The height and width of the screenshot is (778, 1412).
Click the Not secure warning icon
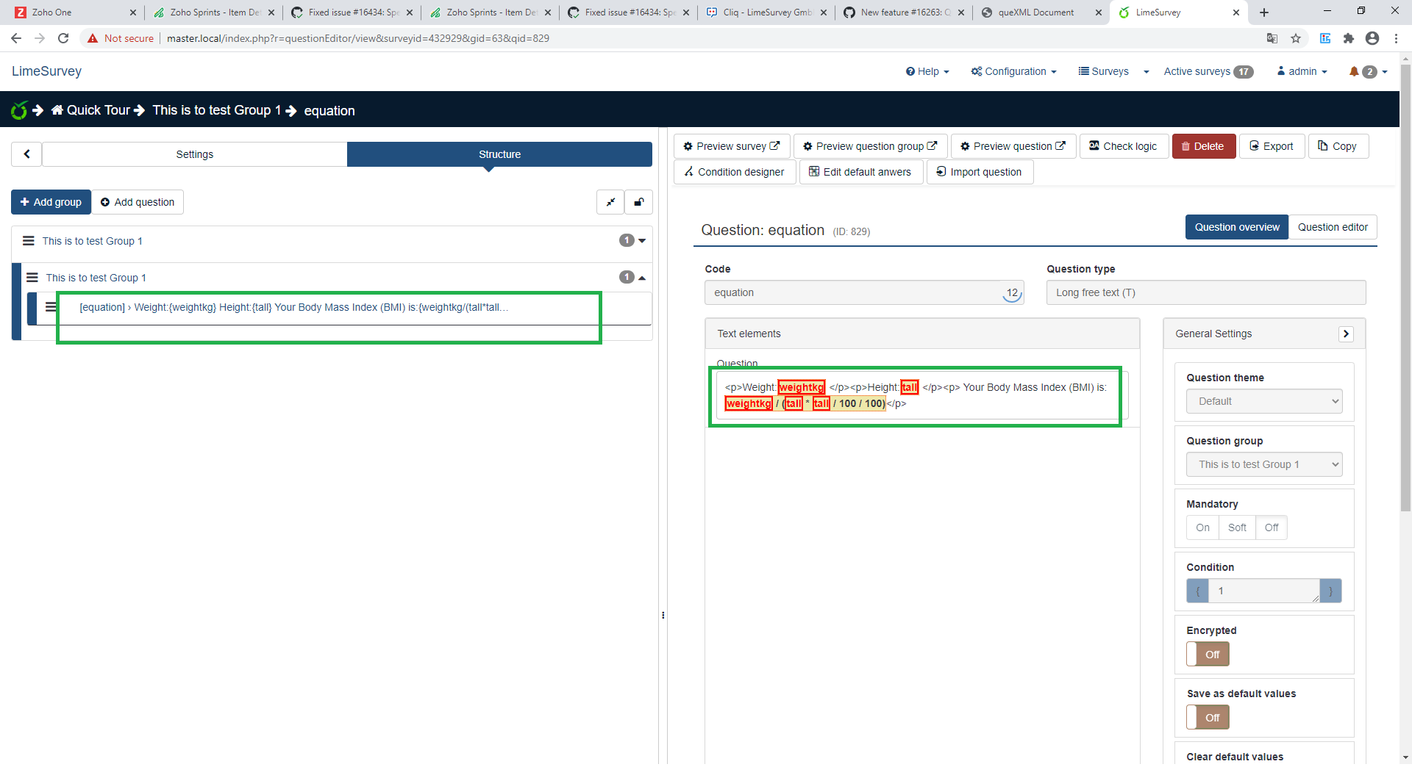point(93,38)
